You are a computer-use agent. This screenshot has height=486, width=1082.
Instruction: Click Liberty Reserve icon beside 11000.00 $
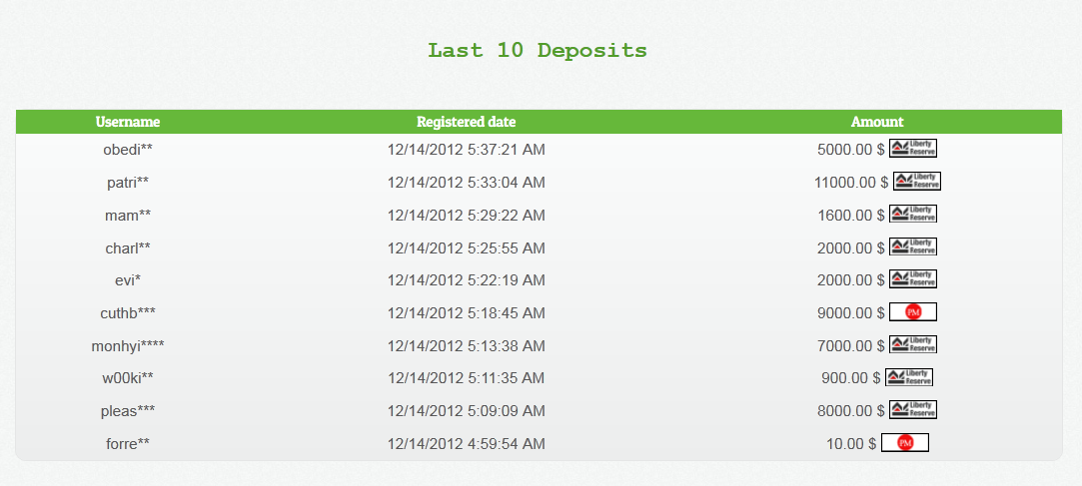(x=916, y=182)
